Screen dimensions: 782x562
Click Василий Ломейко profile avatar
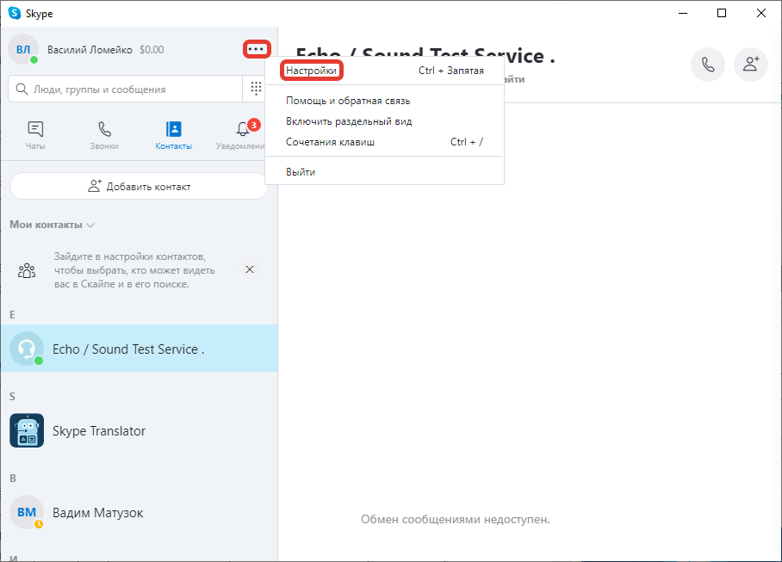pyautogui.click(x=22, y=49)
